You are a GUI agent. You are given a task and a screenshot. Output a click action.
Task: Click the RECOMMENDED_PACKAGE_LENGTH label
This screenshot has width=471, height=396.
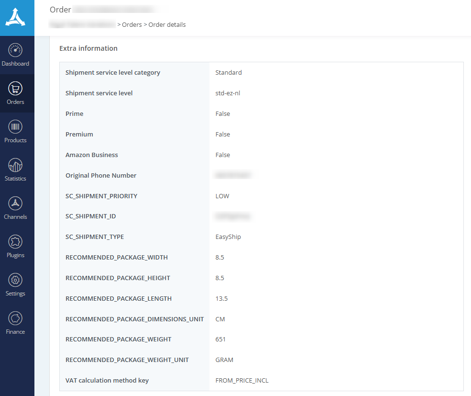pos(119,298)
